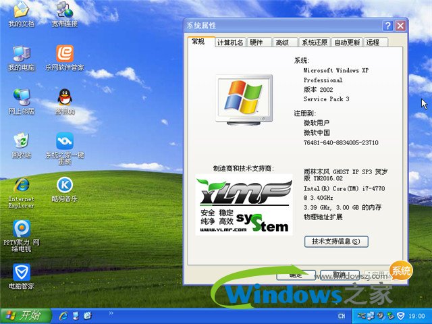
Task: Select the Internet Explorer desktop icon
Action: (21, 193)
